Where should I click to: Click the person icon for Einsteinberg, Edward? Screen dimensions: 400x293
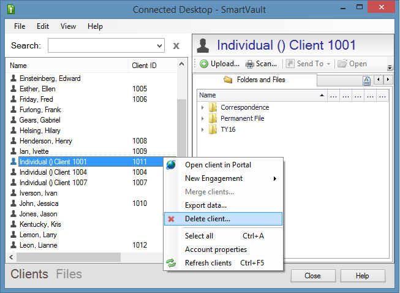pos(13,78)
